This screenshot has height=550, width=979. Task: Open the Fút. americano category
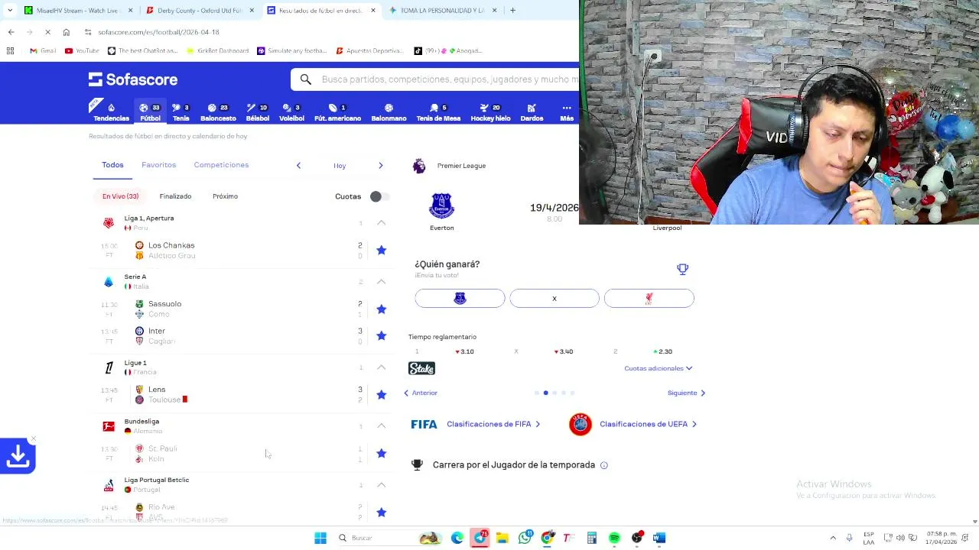point(337,112)
